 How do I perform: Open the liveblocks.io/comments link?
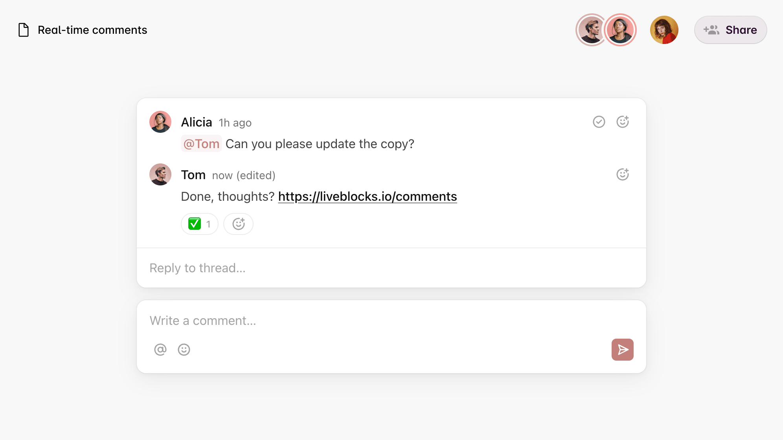click(x=367, y=196)
